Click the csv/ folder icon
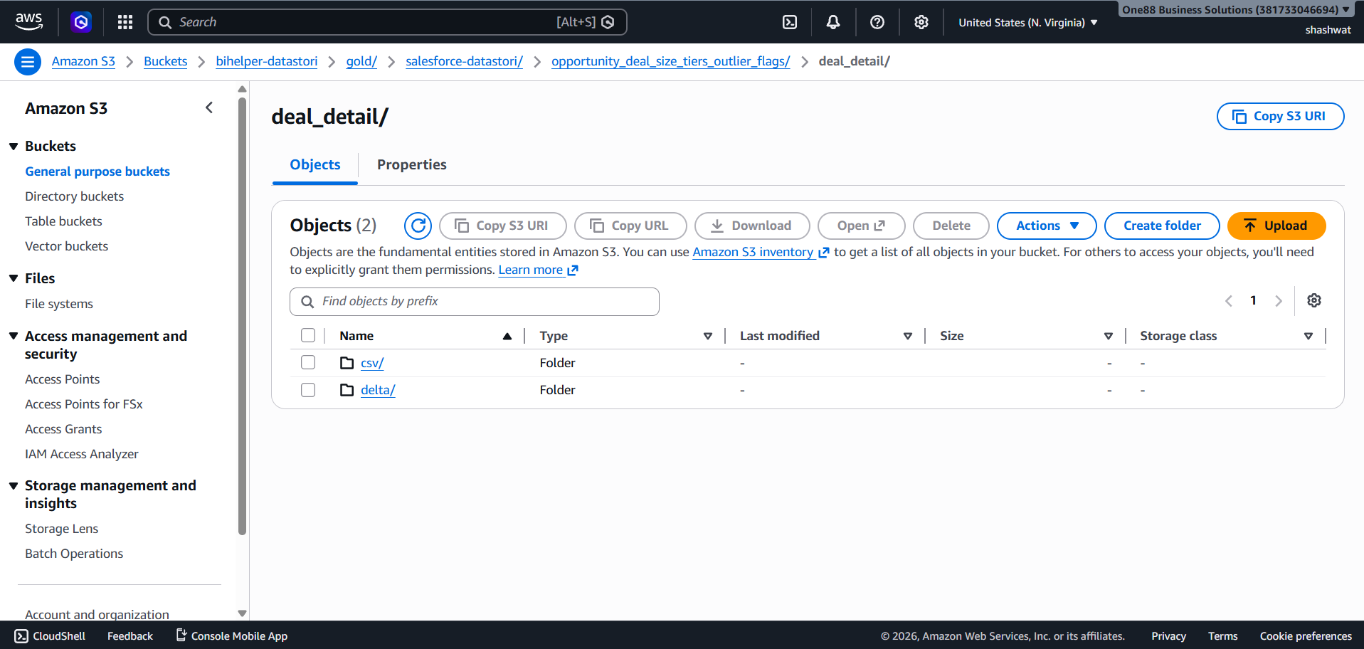The image size is (1364, 649). pyautogui.click(x=347, y=363)
